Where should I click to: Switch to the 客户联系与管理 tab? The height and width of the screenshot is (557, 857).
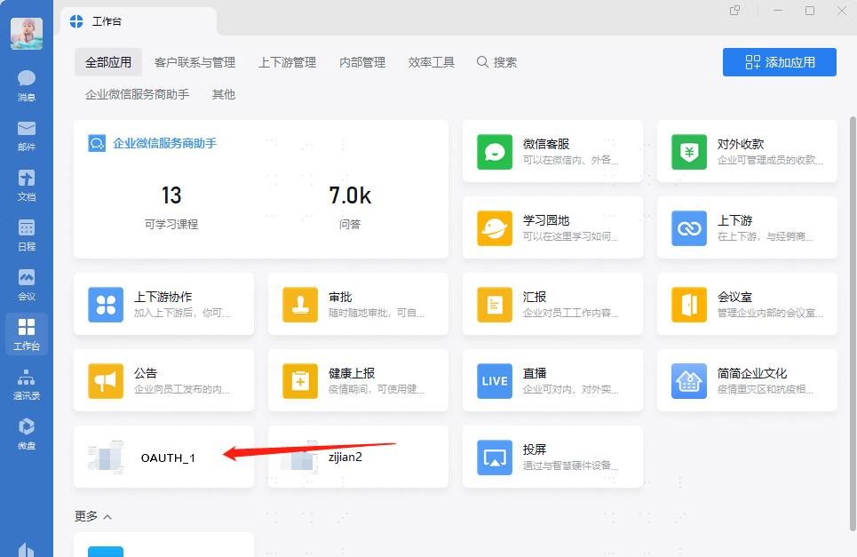194,62
